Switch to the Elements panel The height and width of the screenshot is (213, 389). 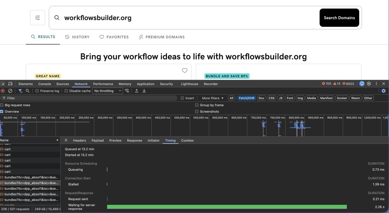pyautogui.click(x=26, y=84)
